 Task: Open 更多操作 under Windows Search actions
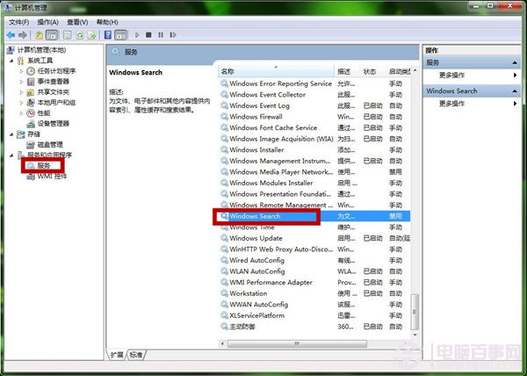[451, 104]
